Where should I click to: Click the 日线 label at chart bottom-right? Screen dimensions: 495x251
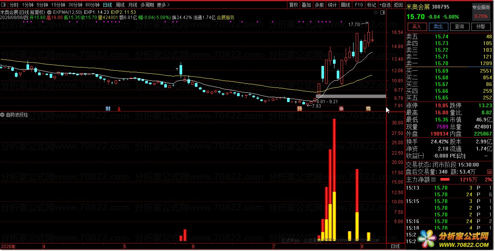(395, 246)
